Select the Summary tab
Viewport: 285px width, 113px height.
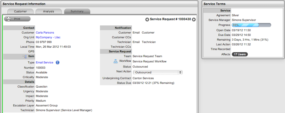click(77, 11)
